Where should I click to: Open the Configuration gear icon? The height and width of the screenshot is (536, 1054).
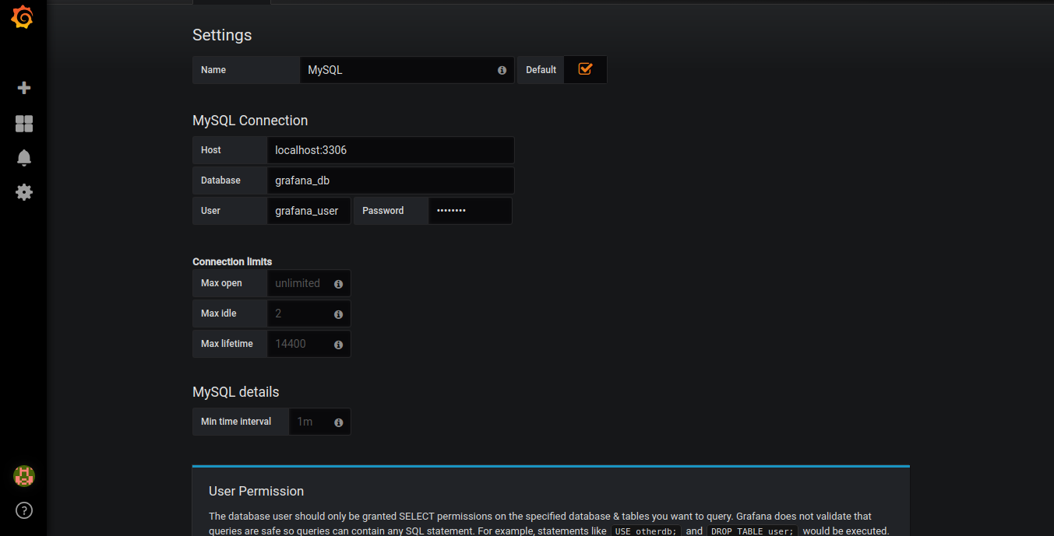[x=24, y=192]
